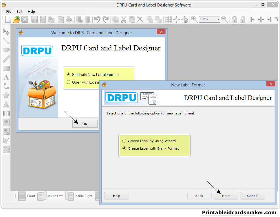Select the Line drawing tool
This screenshot has height=217, width=280.
6,41
